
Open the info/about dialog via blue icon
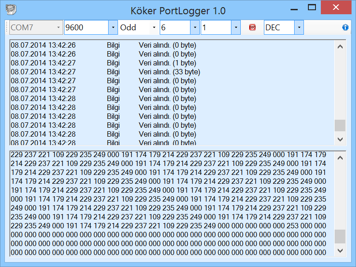pyautogui.click(x=345, y=27)
